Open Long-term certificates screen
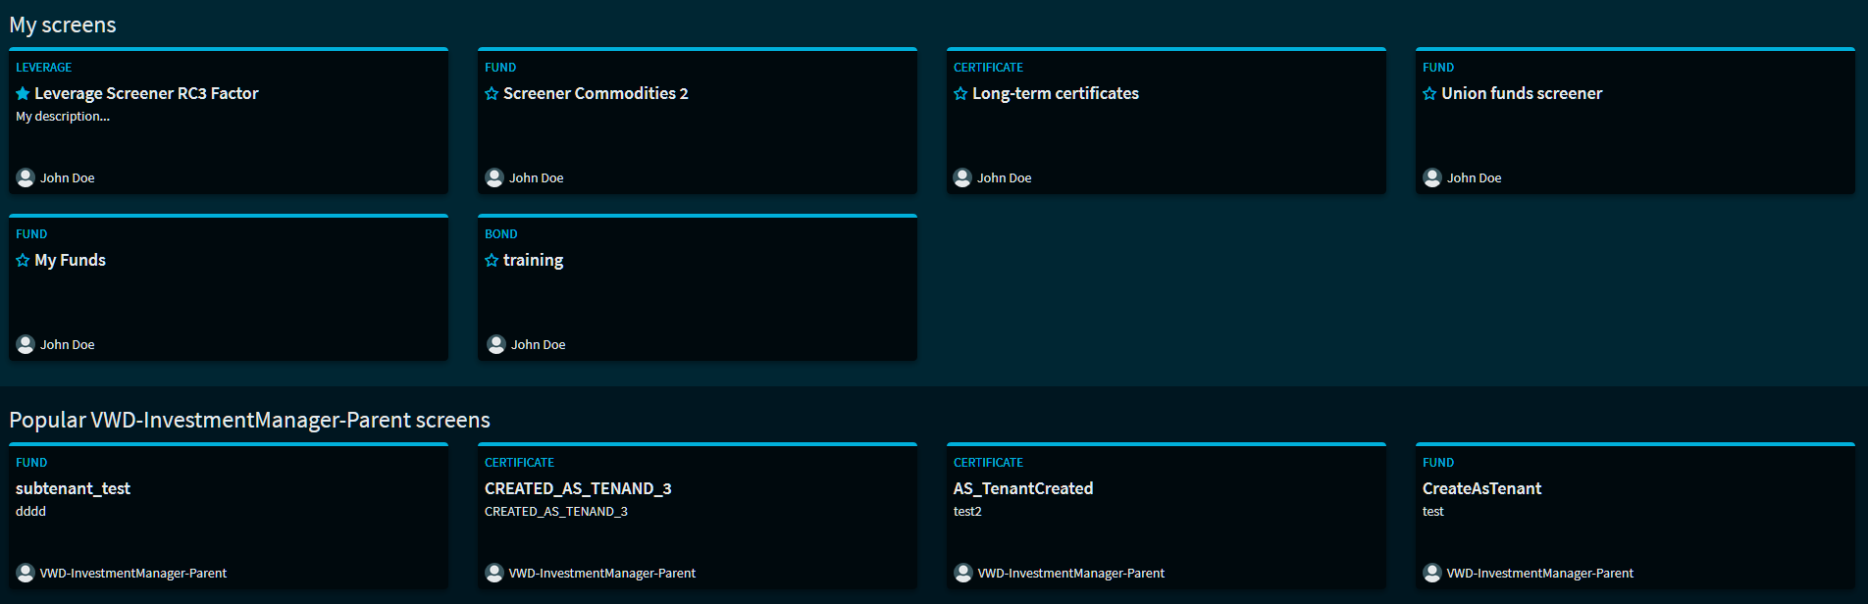The image size is (1868, 604). click(x=1055, y=94)
